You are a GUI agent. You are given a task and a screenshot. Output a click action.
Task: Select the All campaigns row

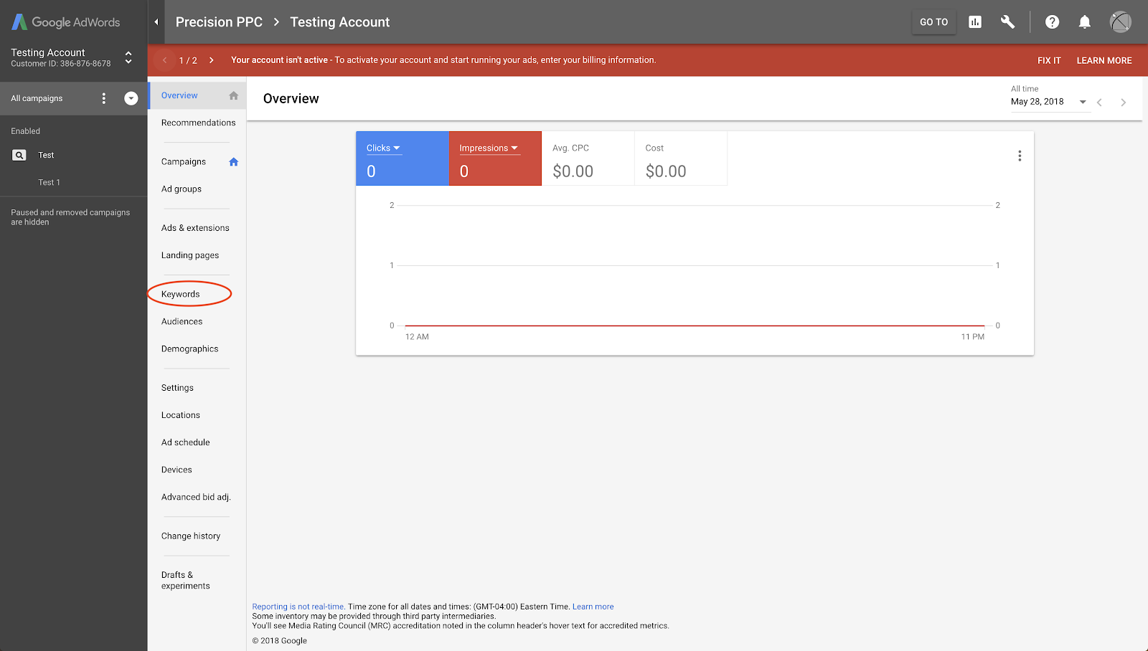(73, 98)
